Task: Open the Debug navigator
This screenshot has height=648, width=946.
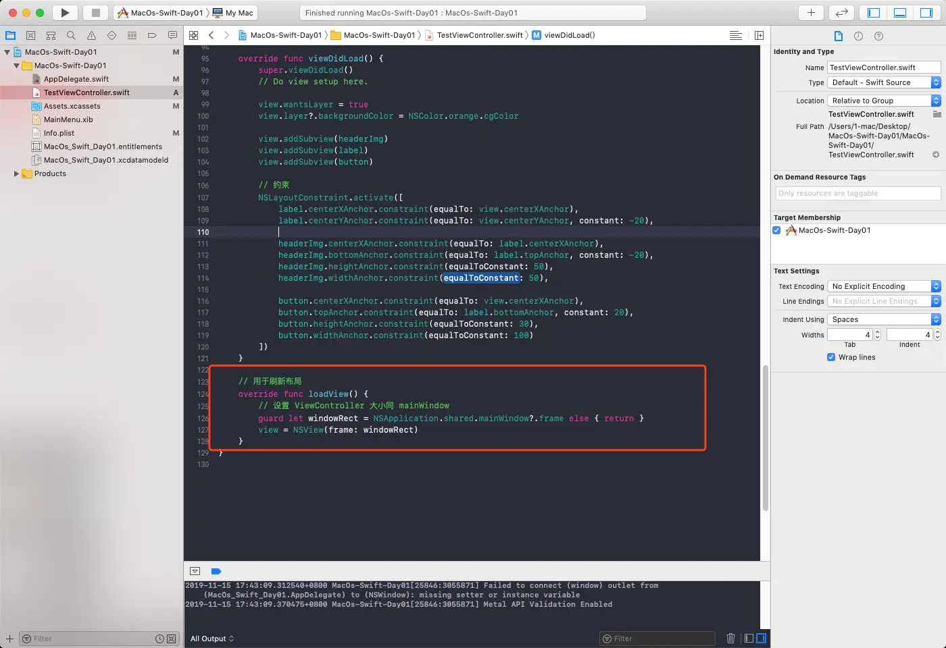Action: 132,35
